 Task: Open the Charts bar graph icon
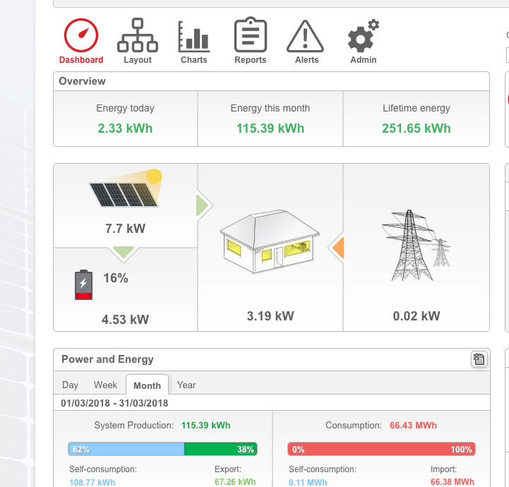coord(194,36)
